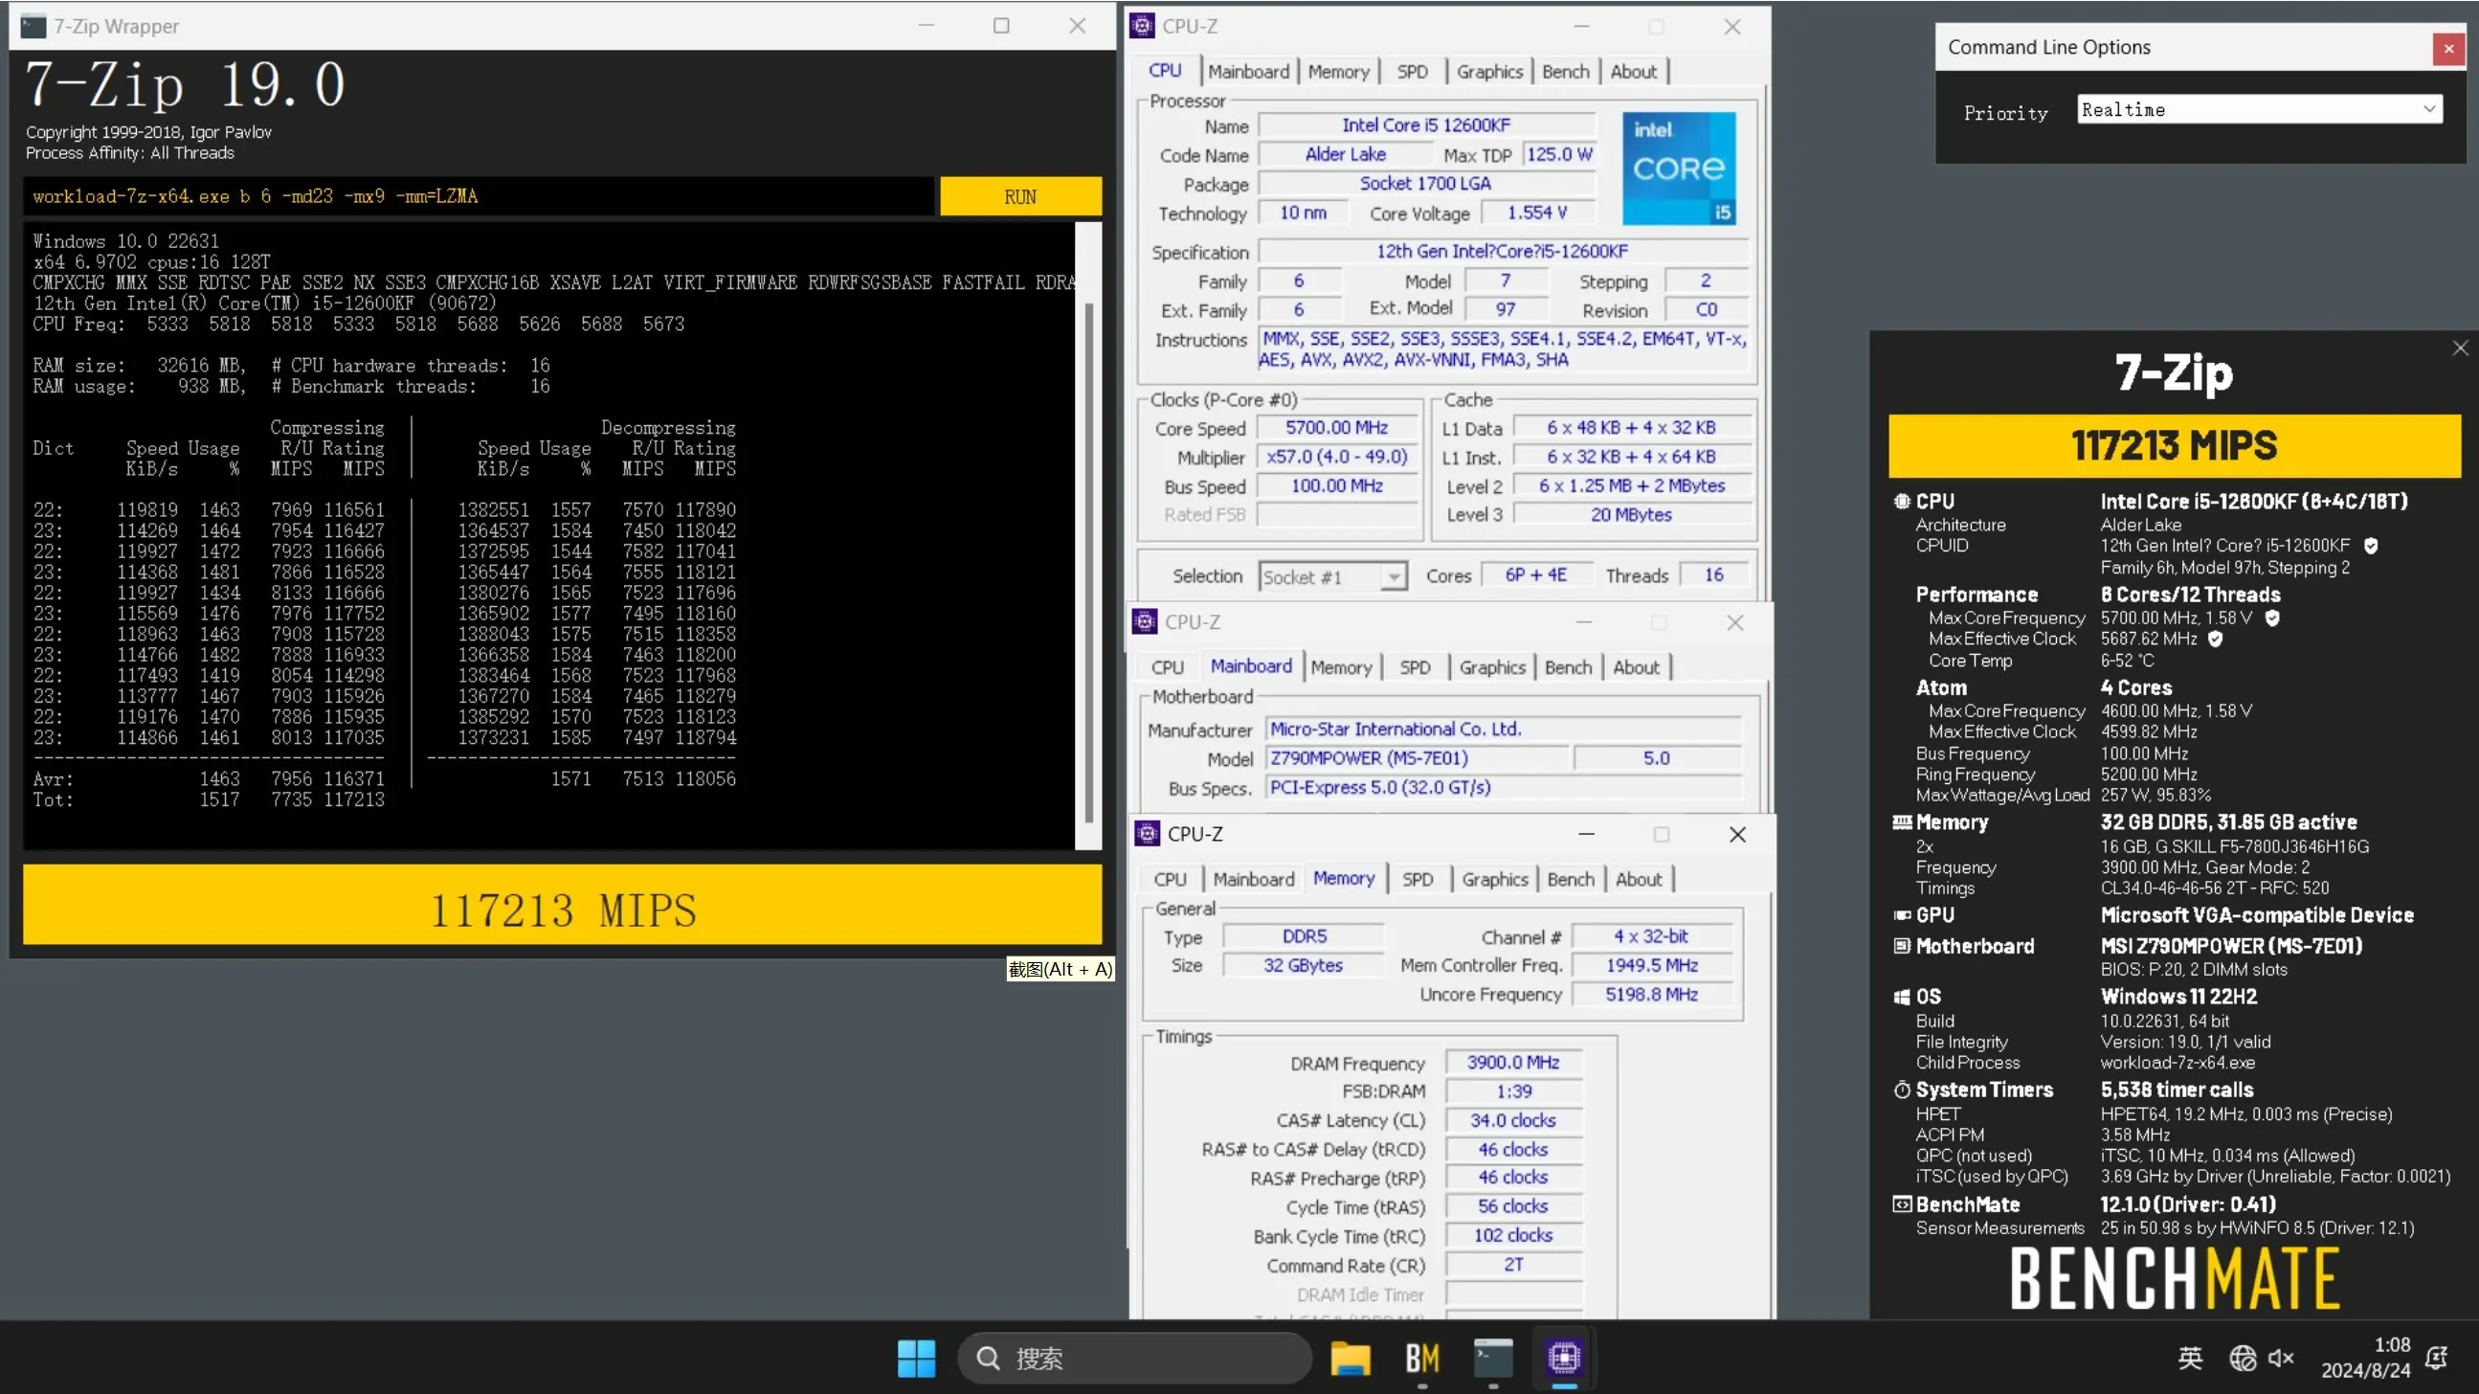2479x1394 pixels.
Task: Click the Mainboard CPU-Z window title icon
Action: (x=1144, y=622)
